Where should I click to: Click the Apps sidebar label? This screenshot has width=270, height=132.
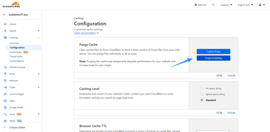coord(12,101)
